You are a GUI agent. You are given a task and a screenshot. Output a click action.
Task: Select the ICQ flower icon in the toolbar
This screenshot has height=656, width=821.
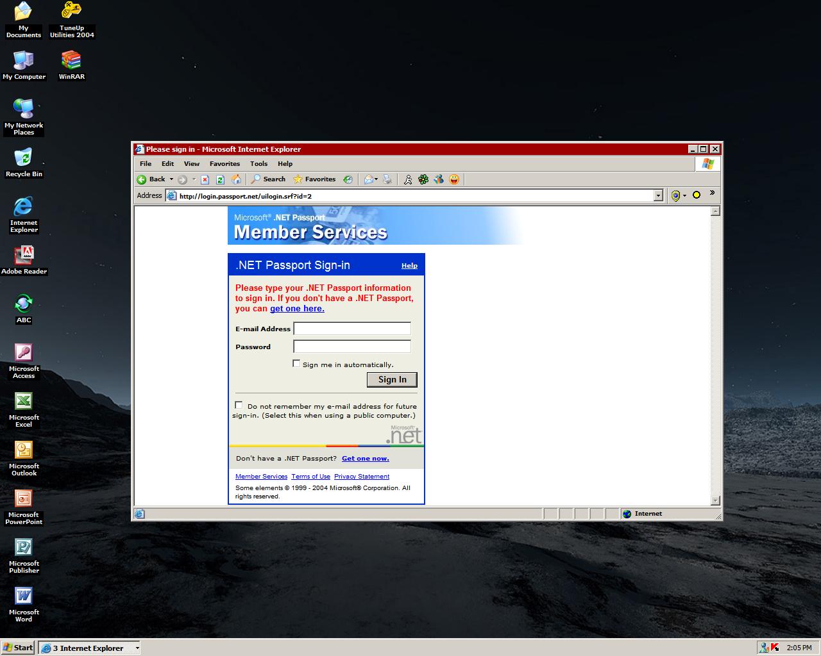pyautogui.click(x=423, y=179)
